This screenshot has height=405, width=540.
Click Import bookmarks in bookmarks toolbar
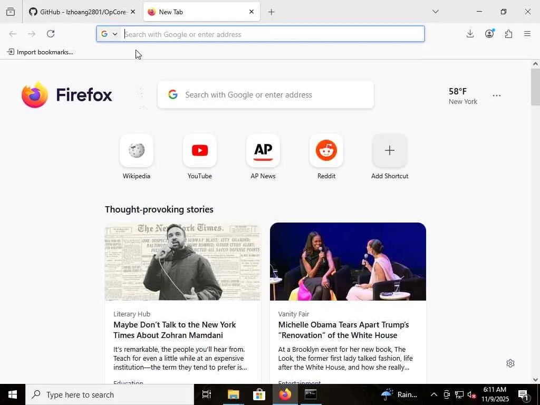40,52
